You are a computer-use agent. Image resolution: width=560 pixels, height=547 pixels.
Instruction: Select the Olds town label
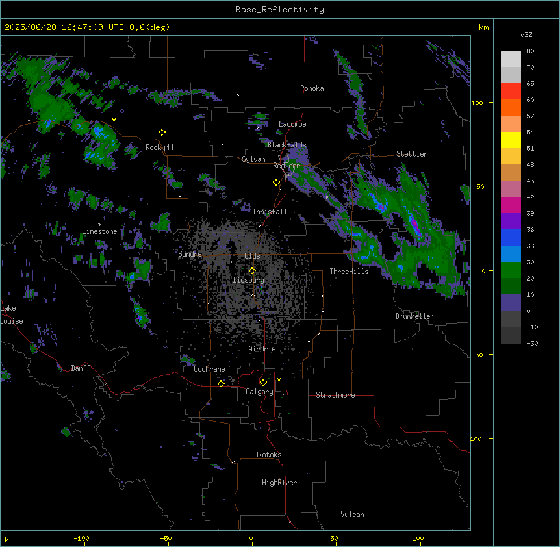coord(252,256)
